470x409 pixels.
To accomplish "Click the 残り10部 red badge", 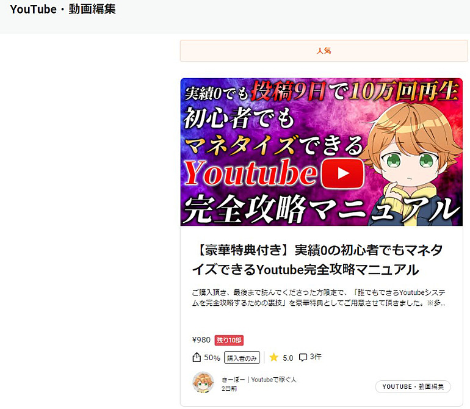I will (229, 341).
